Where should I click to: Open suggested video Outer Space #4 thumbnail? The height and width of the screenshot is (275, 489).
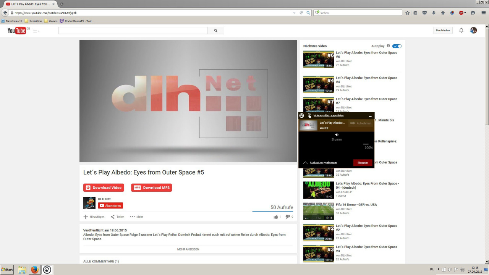click(319, 84)
